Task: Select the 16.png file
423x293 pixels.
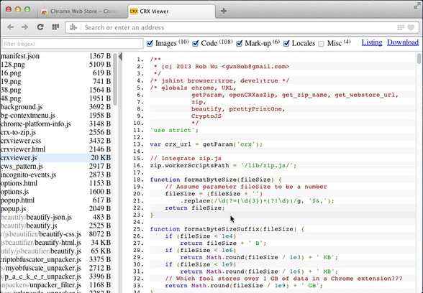Action: tap(55, 73)
